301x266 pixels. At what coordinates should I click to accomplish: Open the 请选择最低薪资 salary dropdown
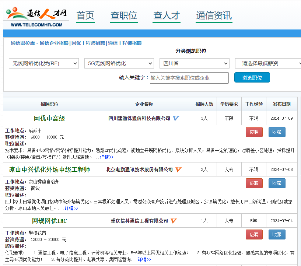click(x=268, y=63)
